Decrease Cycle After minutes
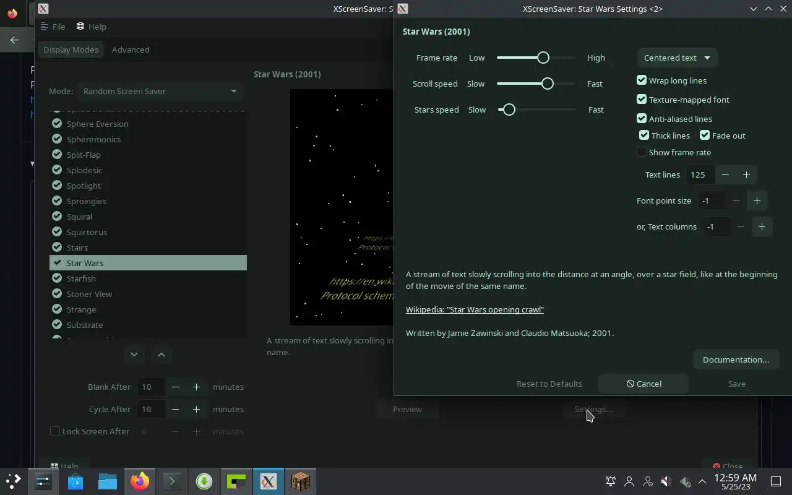The height and width of the screenshot is (495, 792). tap(175, 409)
